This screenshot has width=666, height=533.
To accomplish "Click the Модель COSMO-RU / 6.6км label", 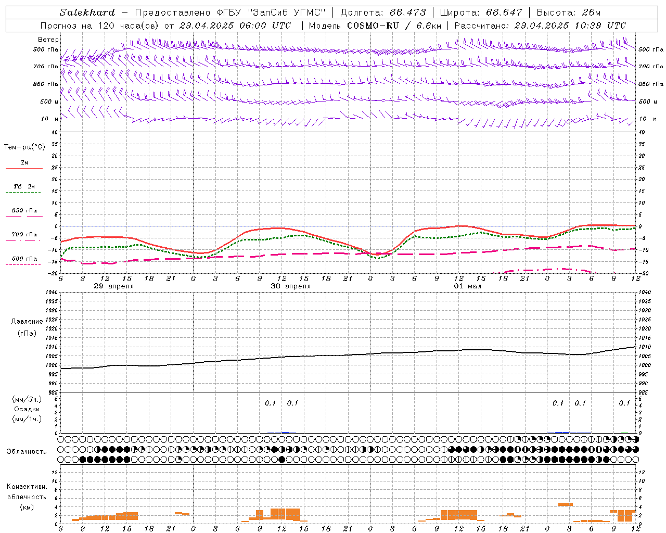I will (375, 26).
